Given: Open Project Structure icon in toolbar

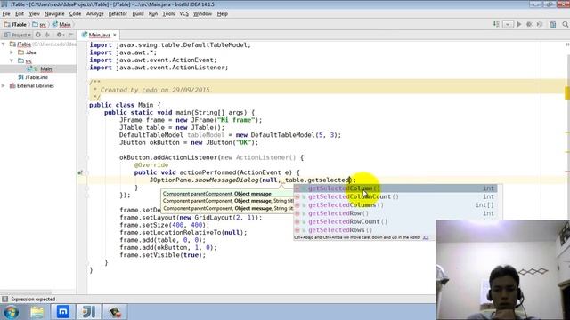Looking at the screenshot, I should click(x=552, y=24).
